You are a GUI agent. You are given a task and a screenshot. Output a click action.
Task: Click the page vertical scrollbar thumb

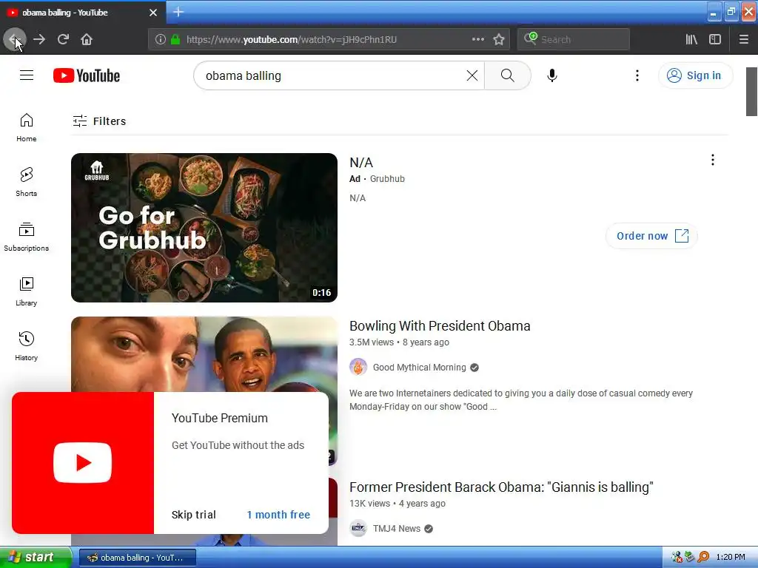(x=751, y=92)
